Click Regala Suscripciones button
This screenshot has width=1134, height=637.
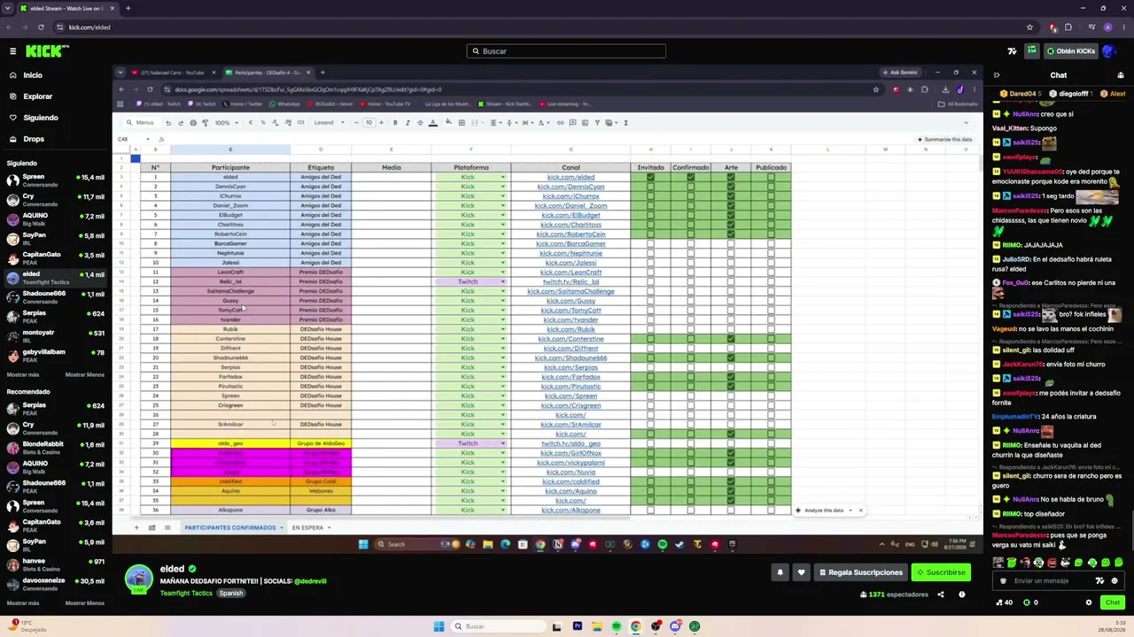point(860,572)
